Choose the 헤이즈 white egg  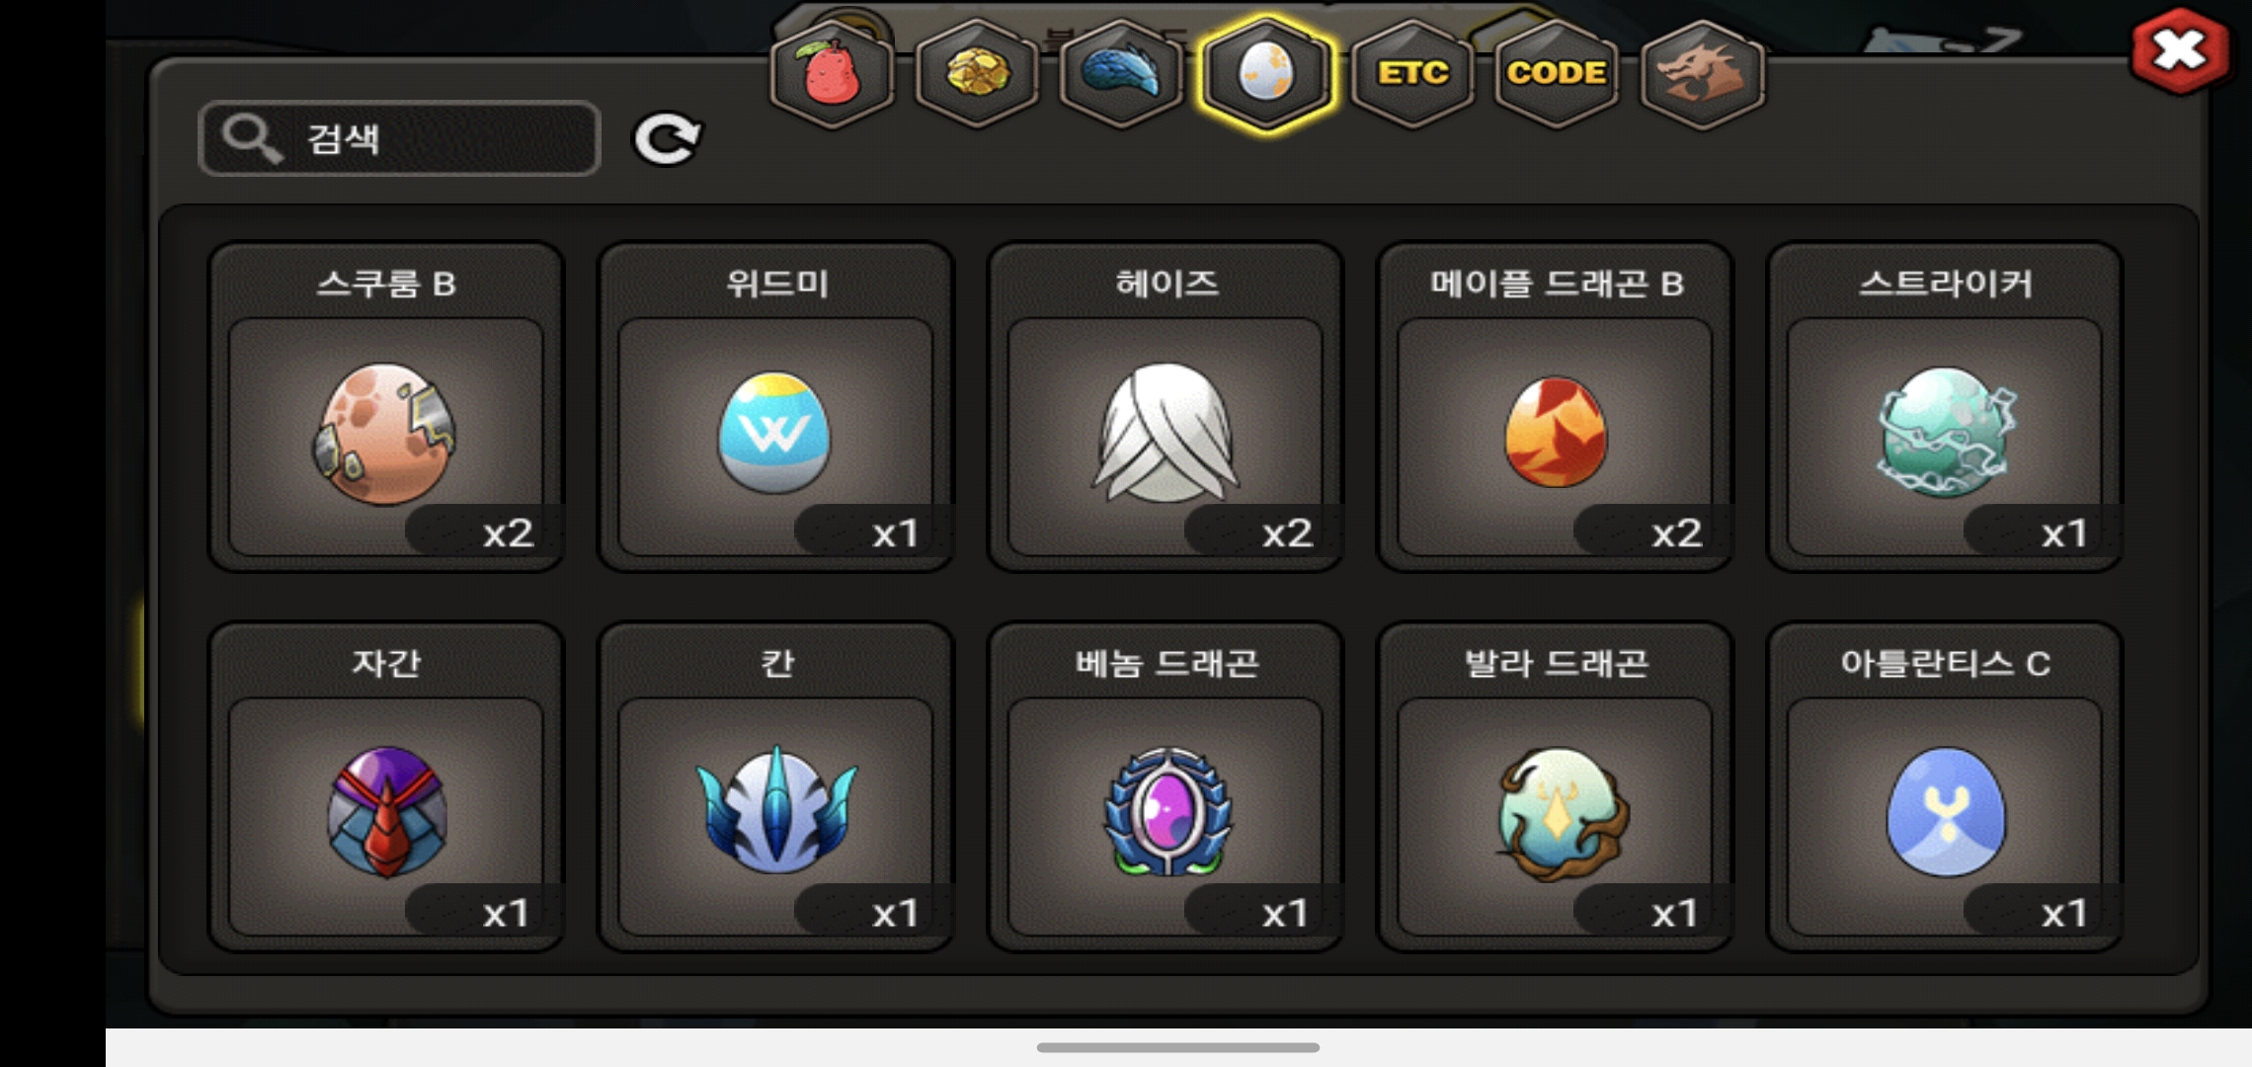click(1166, 407)
